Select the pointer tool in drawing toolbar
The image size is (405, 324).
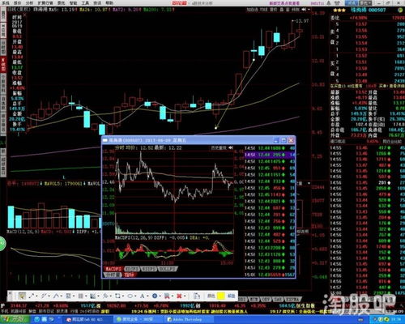click(22, 296)
